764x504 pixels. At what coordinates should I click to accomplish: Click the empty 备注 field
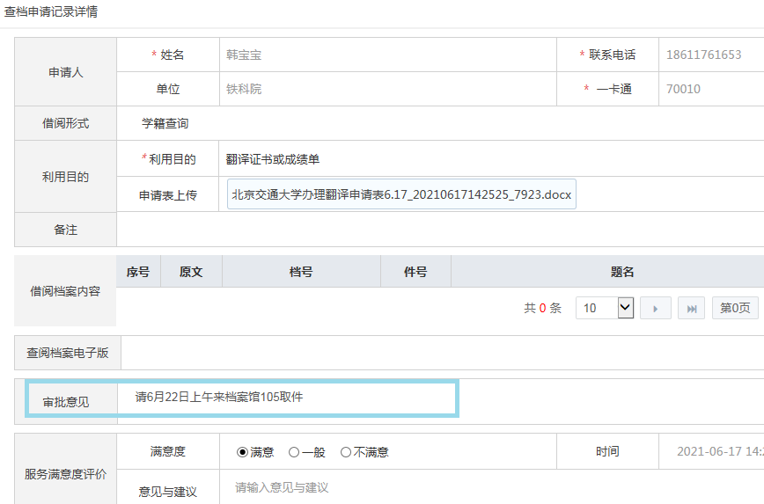click(440, 230)
